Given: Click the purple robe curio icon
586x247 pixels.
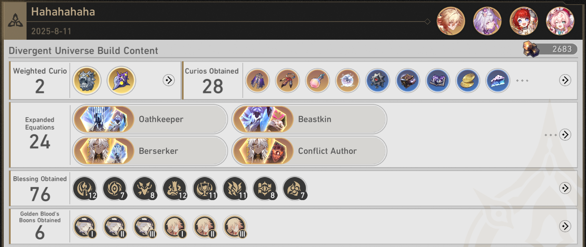Looking at the screenshot, I should point(258,81).
